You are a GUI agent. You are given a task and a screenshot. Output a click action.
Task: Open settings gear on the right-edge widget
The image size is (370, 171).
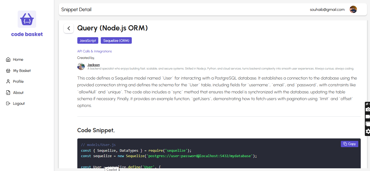pos(368,131)
